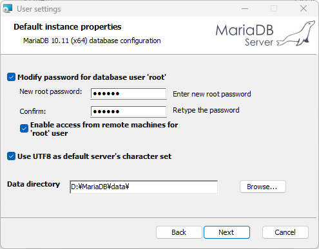Image resolution: width=319 pixels, height=249 pixels.
Task: Click the installer icon in title bar
Action: click(8, 9)
